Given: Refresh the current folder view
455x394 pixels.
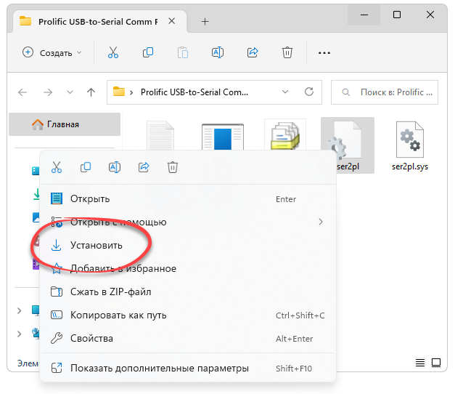Looking at the screenshot, I should point(309,92).
